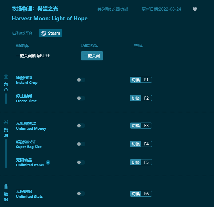Viewport: 214px width, 207px height.
Task: Select the Steam platform button
Action: click(51, 33)
